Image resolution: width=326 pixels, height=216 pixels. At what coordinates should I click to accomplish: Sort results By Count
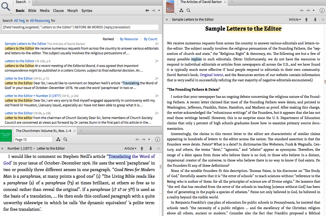tap(150, 39)
